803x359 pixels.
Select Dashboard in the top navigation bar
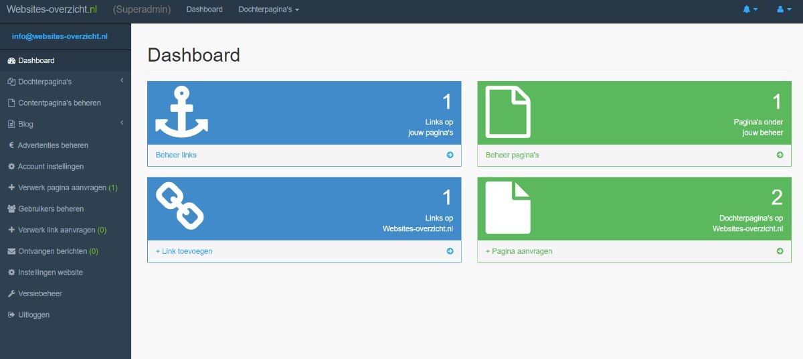tap(204, 9)
